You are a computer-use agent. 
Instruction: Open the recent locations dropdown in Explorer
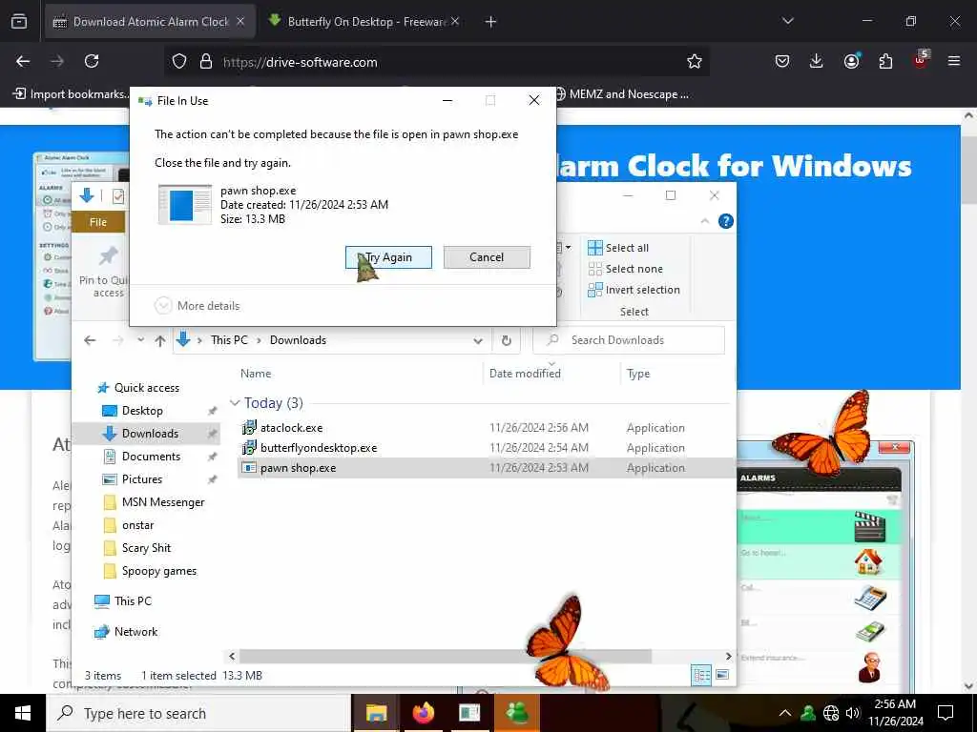point(141,340)
